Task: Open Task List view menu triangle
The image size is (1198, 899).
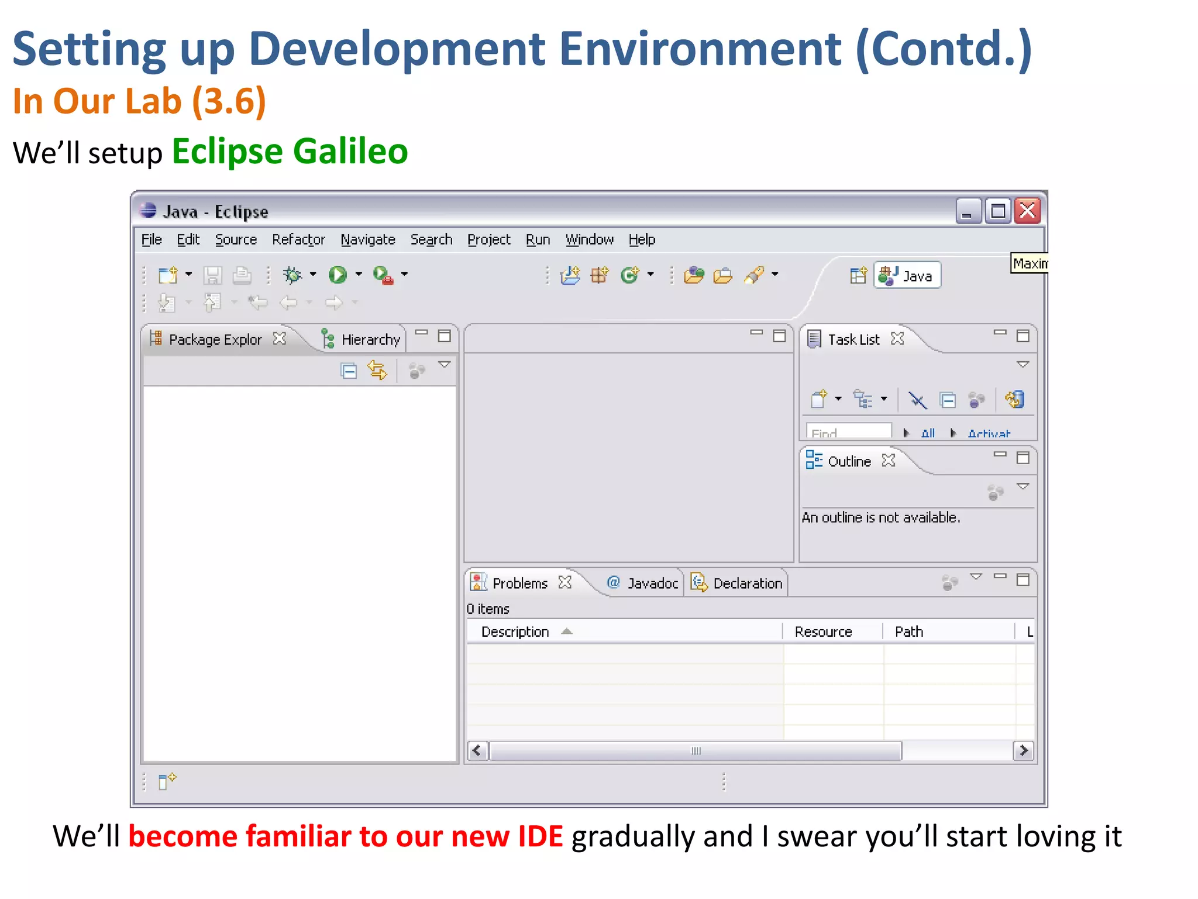Action: (1023, 365)
